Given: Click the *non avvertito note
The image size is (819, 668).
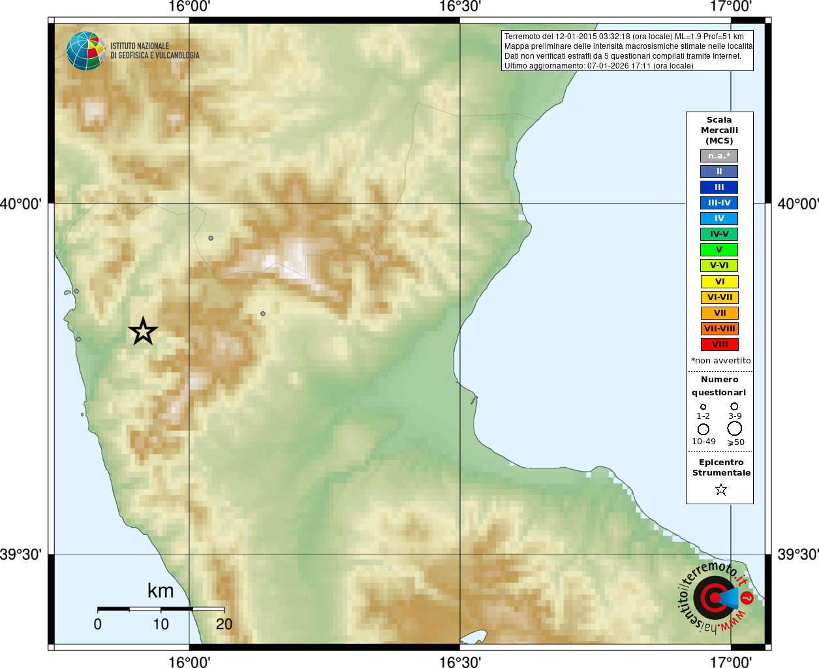Looking at the screenshot, I should click(721, 360).
